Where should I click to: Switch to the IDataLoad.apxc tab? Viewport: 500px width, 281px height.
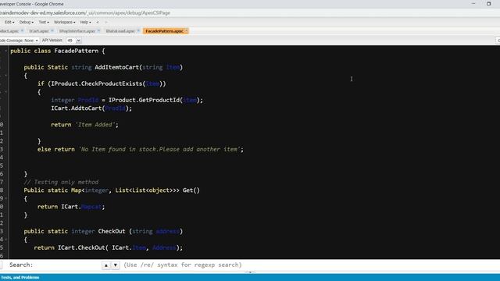(x=120, y=31)
